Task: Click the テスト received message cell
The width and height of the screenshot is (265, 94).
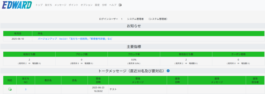Action: [x=138, y=89]
